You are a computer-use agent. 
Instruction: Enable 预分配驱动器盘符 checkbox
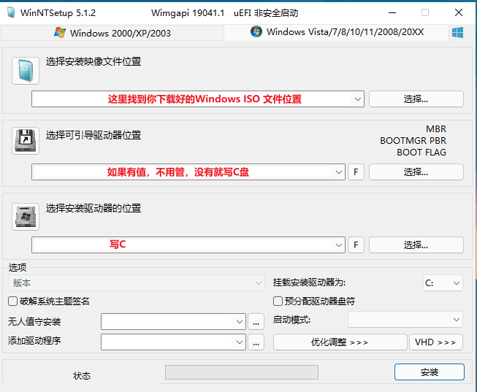click(x=278, y=301)
